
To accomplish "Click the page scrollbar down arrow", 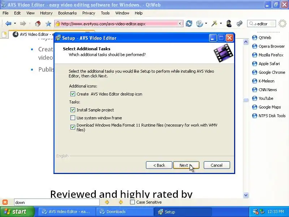I will coord(246,195).
